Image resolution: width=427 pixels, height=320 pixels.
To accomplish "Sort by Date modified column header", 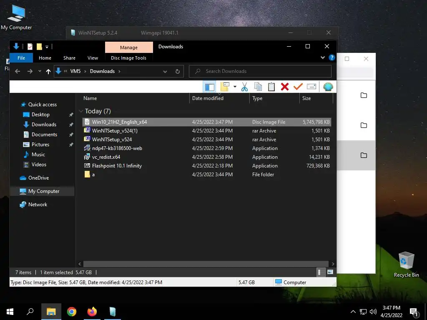I will 219,98.
